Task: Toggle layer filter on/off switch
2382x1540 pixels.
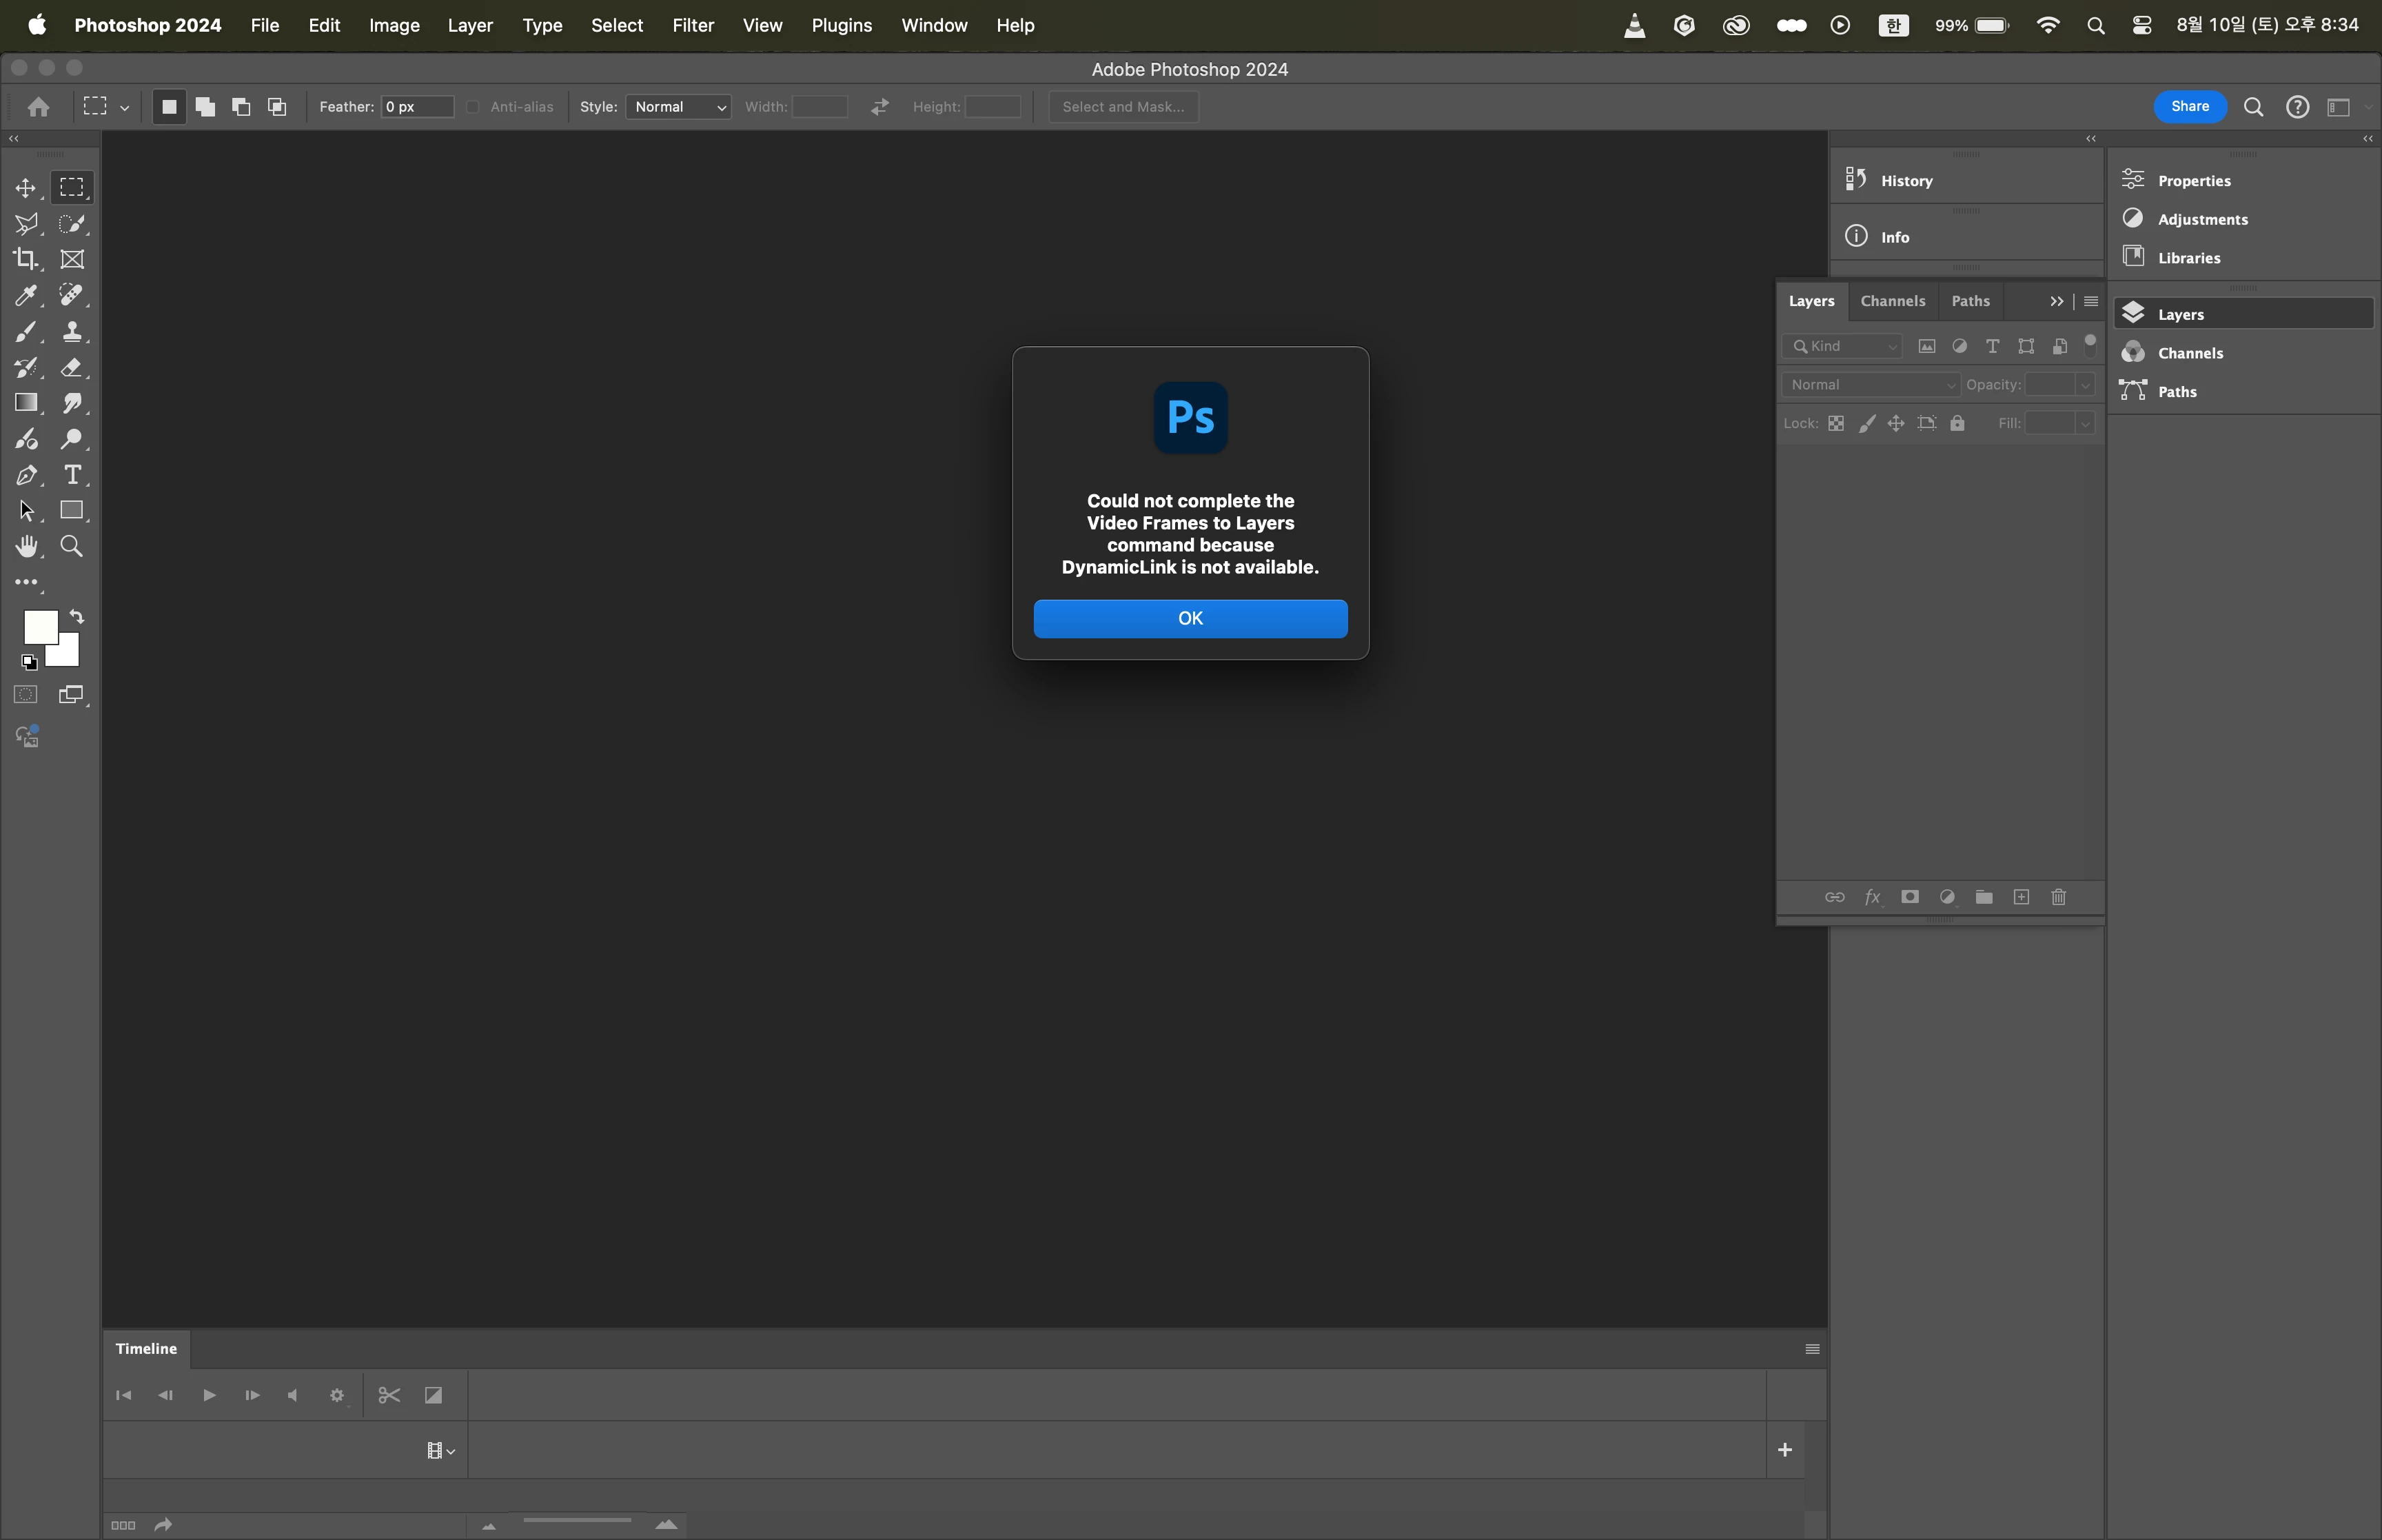Action: [2090, 346]
